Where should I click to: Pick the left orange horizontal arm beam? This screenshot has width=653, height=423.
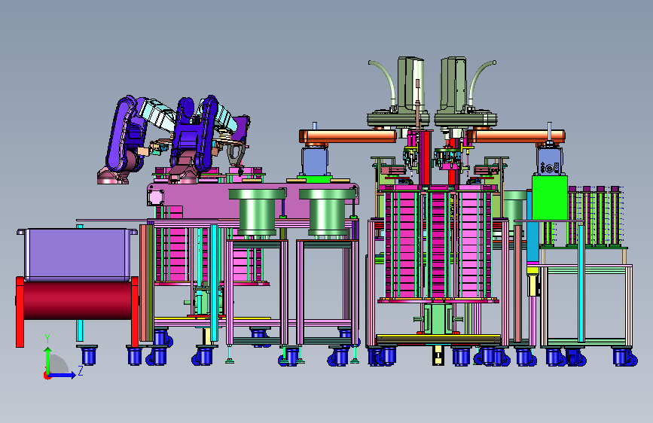(x=348, y=136)
